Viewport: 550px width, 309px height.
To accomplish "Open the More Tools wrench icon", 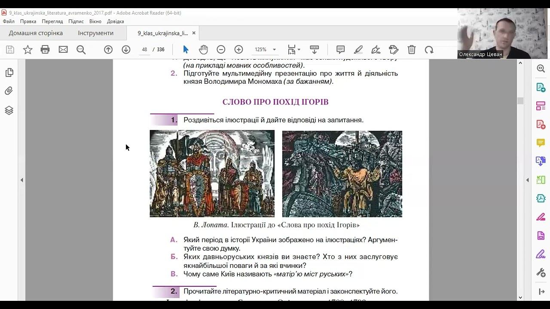I will [541, 273].
